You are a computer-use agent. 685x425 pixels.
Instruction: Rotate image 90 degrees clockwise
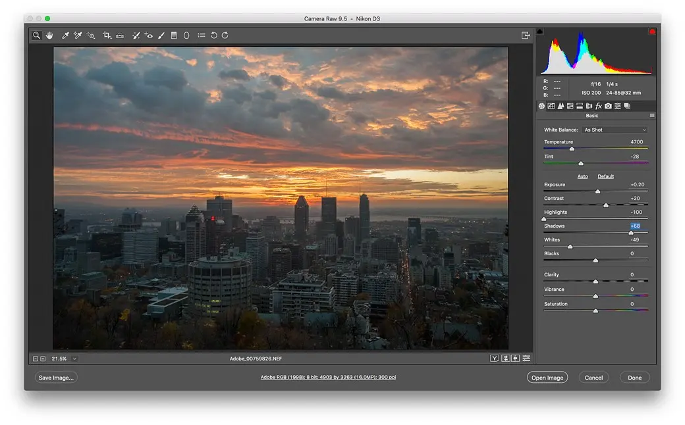pyautogui.click(x=225, y=36)
